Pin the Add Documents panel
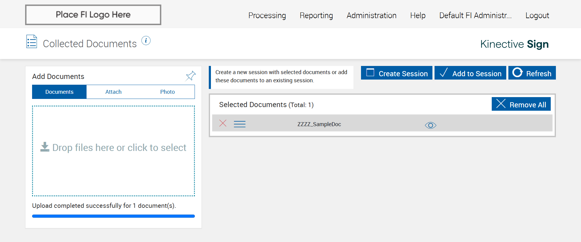Screen dimensions: 581x242 [191, 76]
